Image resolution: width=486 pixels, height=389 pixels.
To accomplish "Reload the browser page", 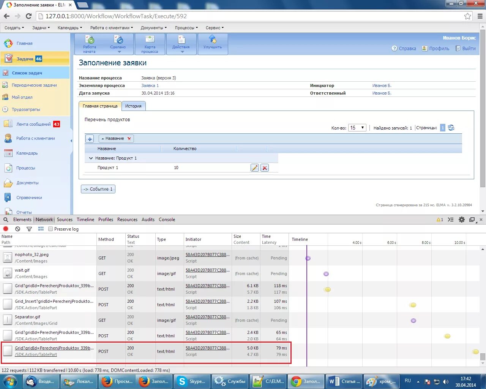I will (28, 16).
